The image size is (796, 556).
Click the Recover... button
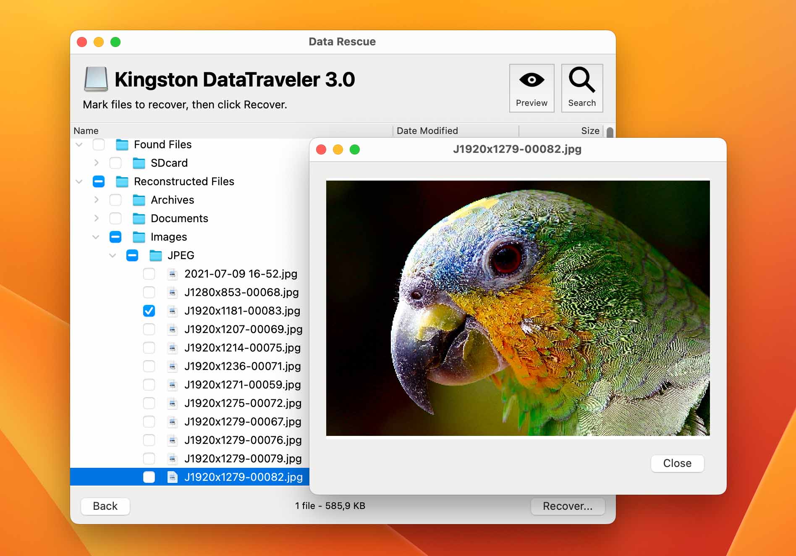click(568, 506)
